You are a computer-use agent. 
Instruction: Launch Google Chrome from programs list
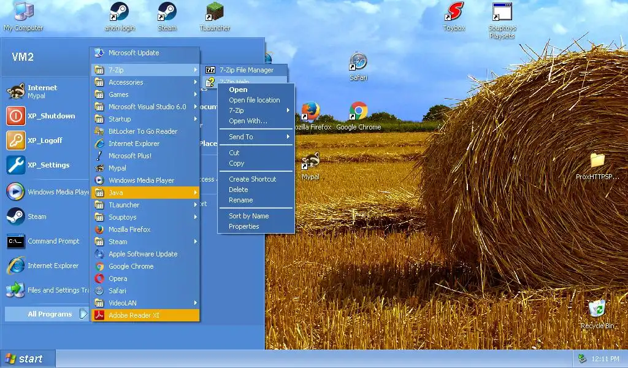tap(145, 266)
